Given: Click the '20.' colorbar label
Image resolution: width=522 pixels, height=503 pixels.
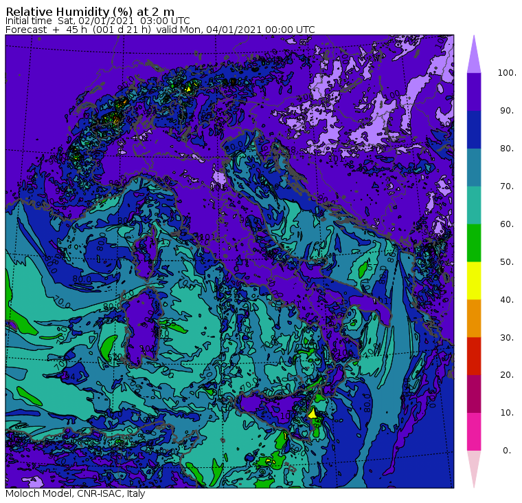Looking at the screenshot, I should tap(507, 375).
